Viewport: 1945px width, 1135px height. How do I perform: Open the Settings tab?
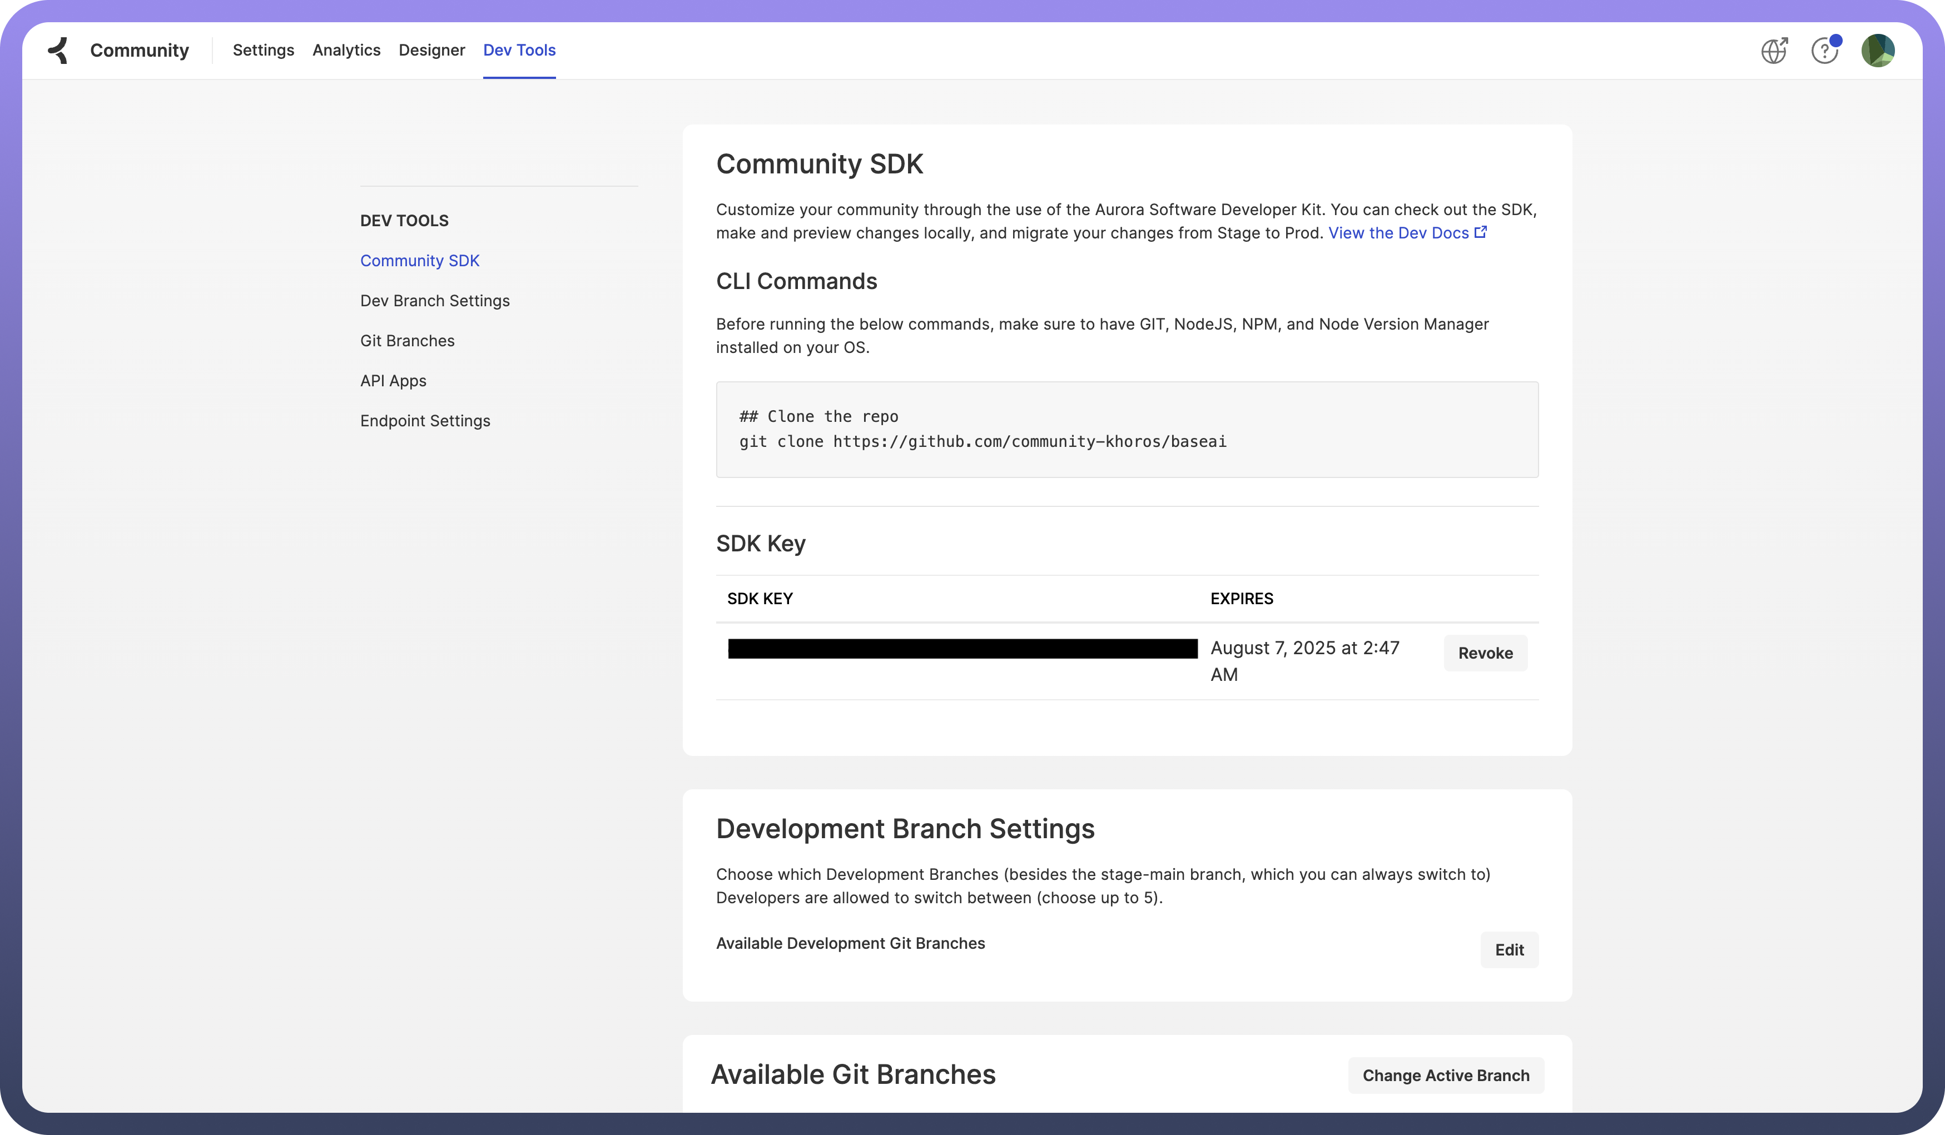[x=263, y=50]
